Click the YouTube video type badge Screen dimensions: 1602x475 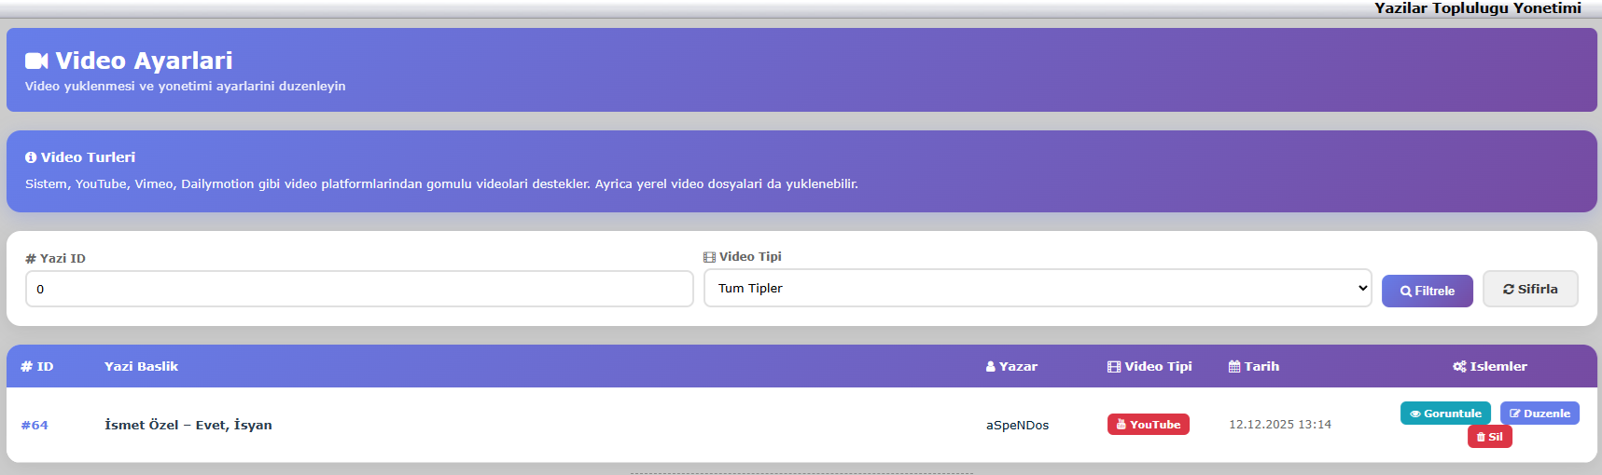[1149, 425]
